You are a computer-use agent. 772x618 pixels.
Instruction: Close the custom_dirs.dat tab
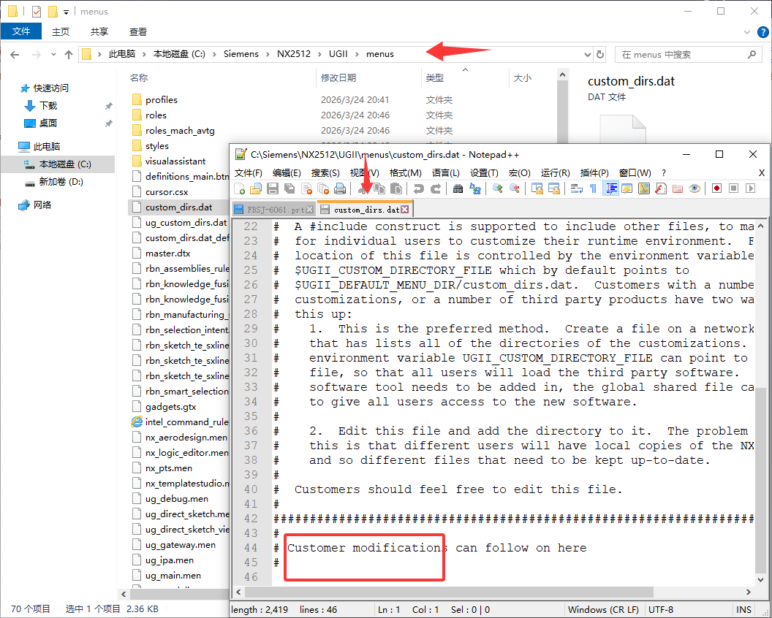point(405,210)
